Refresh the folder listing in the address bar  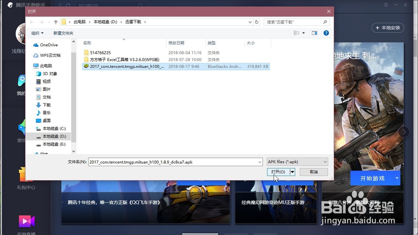[257, 22]
